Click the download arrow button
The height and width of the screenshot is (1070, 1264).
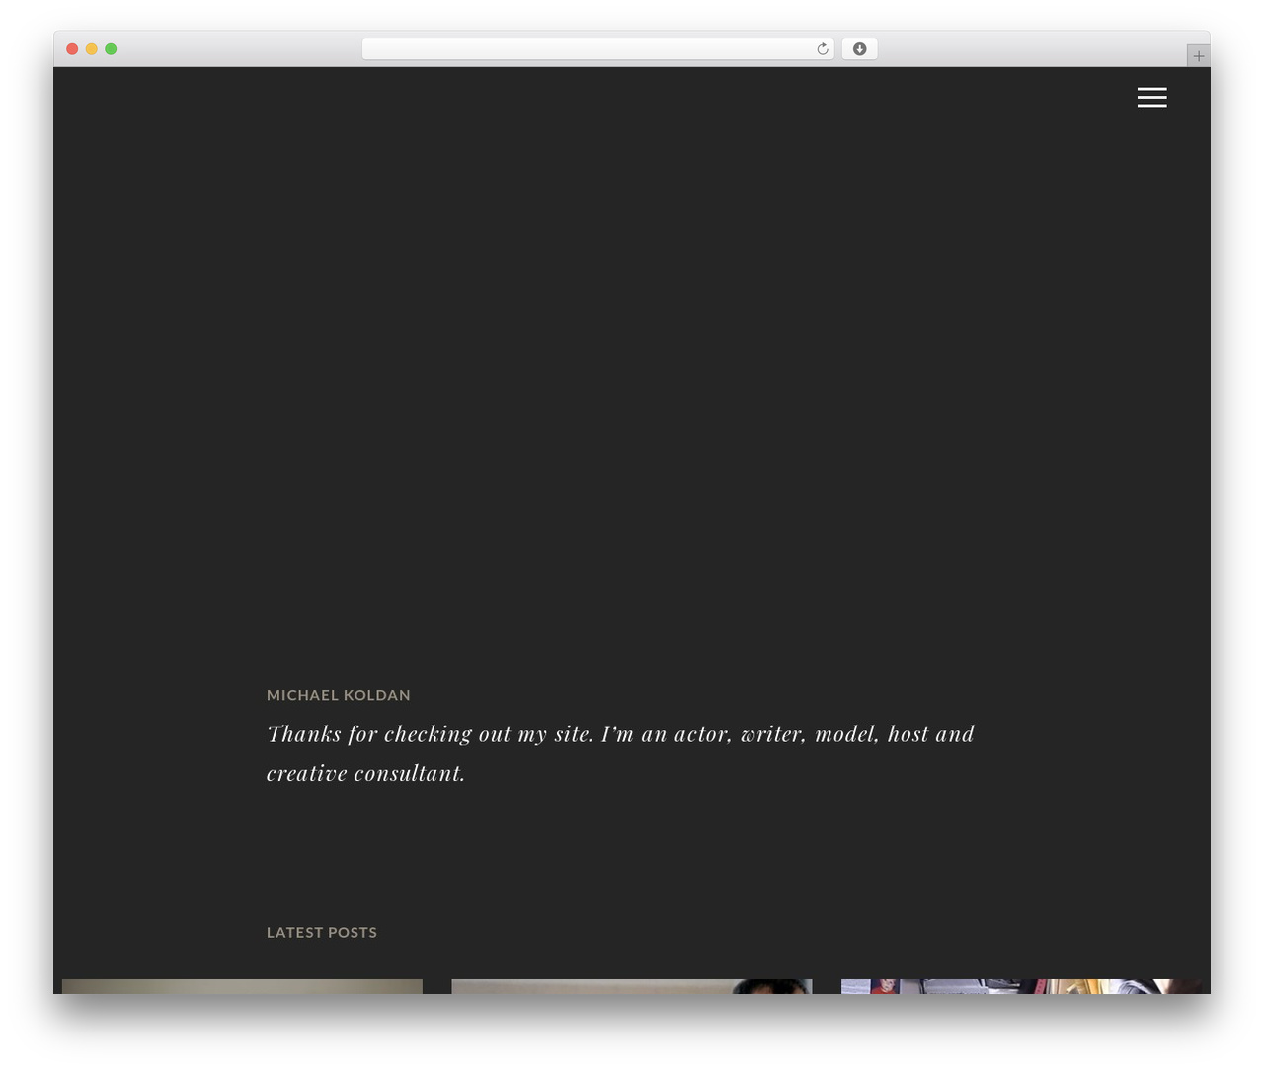(x=859, y=49)
